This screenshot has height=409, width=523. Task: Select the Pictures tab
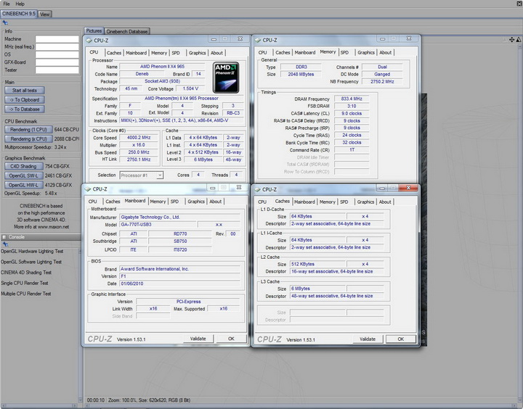tap(94, 31)
